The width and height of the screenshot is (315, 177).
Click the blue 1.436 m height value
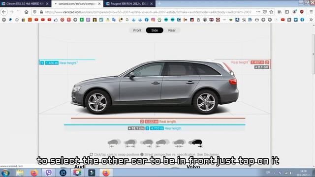(x=52, y=63)
